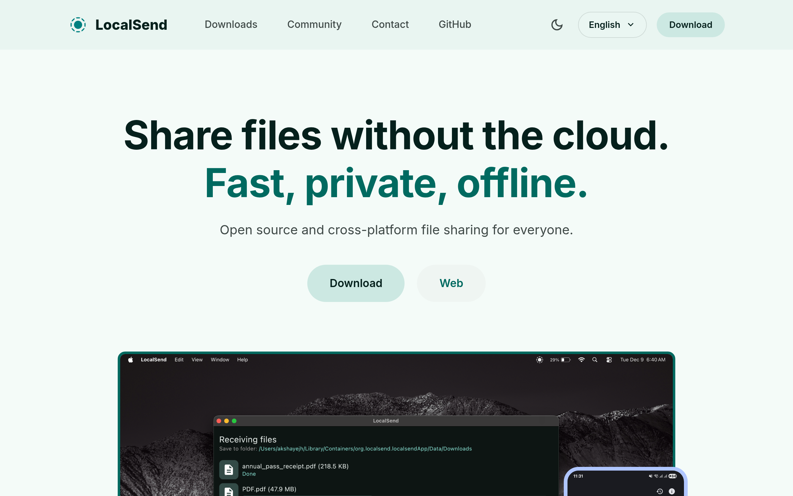Click the Receiving files heading
This screenshot has width=793, height=496.
point(248,439)
